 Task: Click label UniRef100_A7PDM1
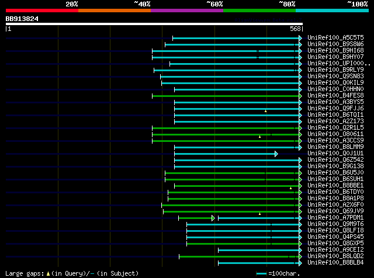click(x=335, y=218)
